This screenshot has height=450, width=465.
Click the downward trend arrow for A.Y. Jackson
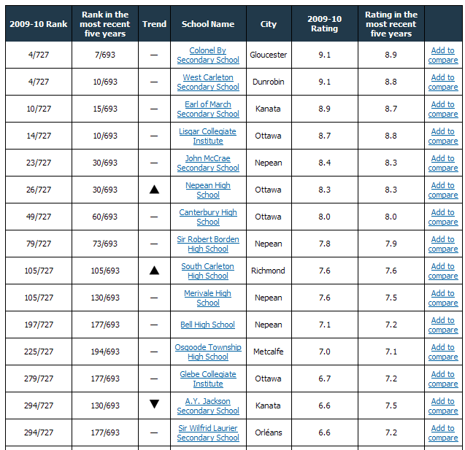coord(154,405)
